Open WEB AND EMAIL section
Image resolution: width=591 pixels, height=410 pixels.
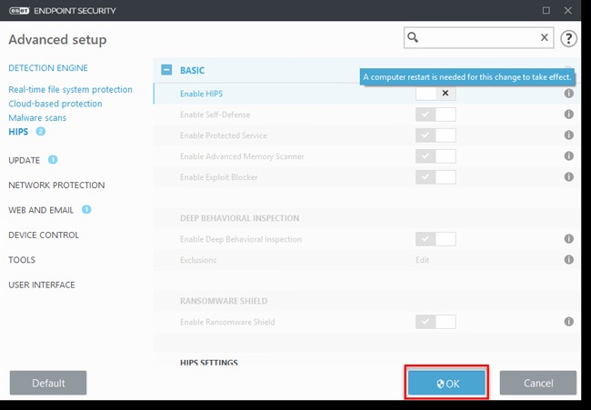[41, 210]
